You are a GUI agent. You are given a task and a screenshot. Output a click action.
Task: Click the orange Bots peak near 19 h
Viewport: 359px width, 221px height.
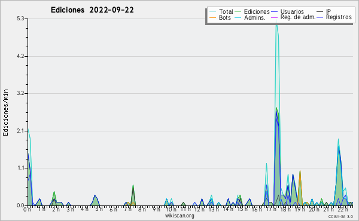click(x=300, y=171)
